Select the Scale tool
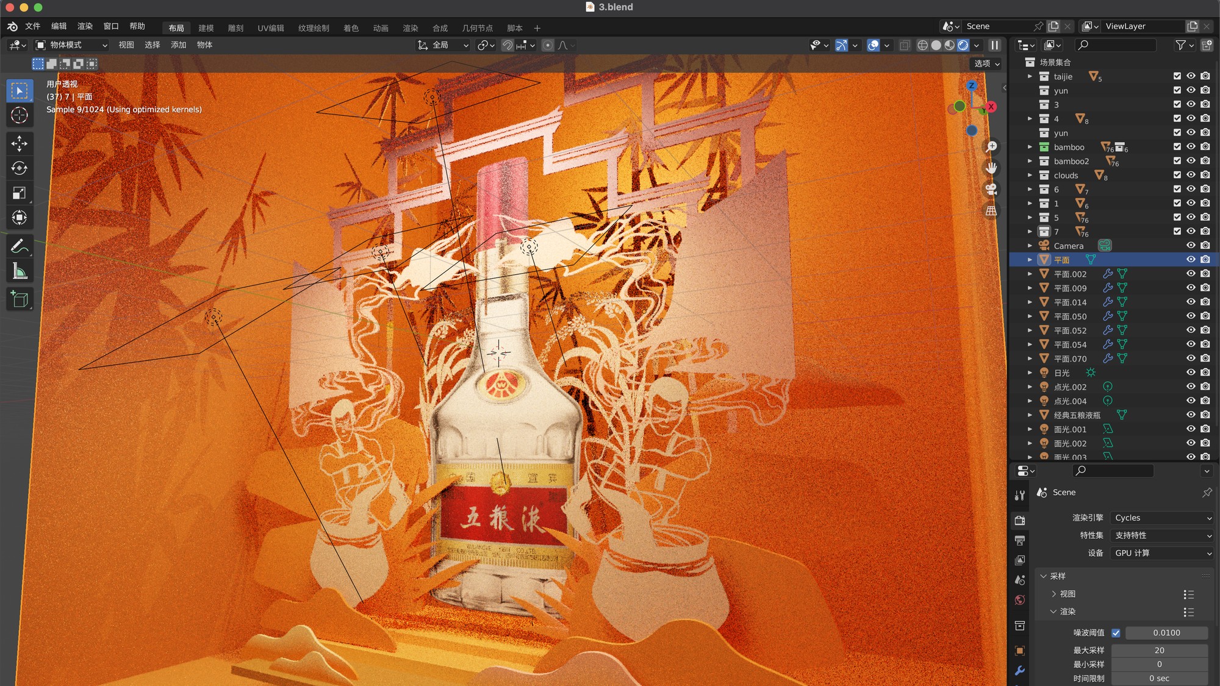Screen dimensions: 1220x686 click(x=20, y=193)
